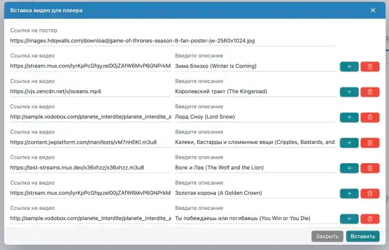This screenshot has height=250, width=389.
Task: Edit the poster link field
Action: (x=172, y=41)
